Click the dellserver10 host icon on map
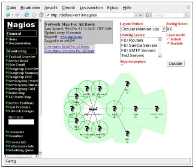Screen dimensions: 195x168 [99, 89]
